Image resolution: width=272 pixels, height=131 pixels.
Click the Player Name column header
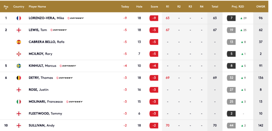[x=37, y=7]
